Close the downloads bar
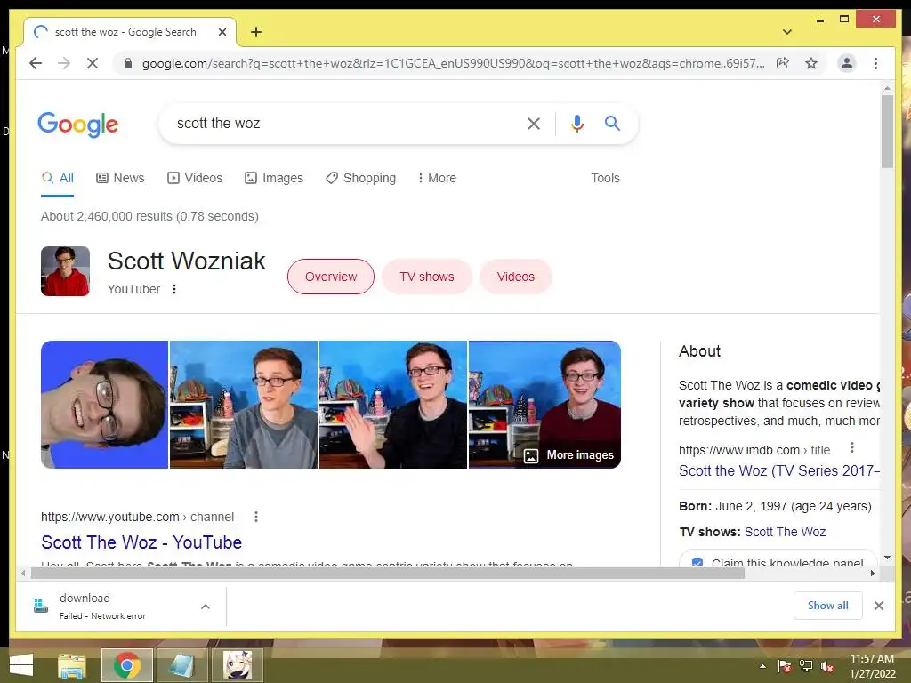911x683 pixels. (878, 606)
